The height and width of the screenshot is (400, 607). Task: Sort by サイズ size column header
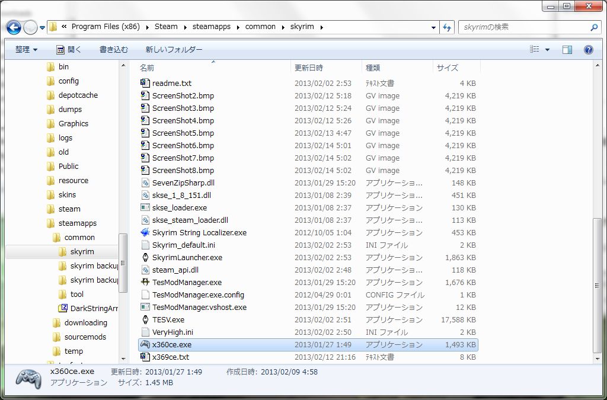(448, 68)
